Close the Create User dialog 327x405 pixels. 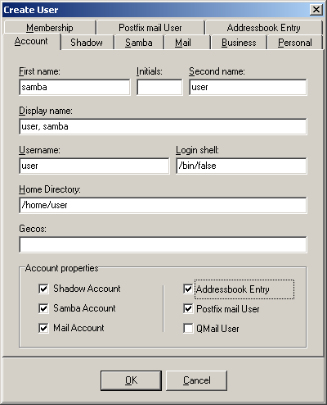click(x=316, y=10)
